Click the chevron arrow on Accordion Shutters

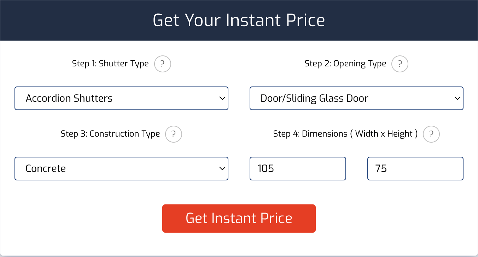222,98
